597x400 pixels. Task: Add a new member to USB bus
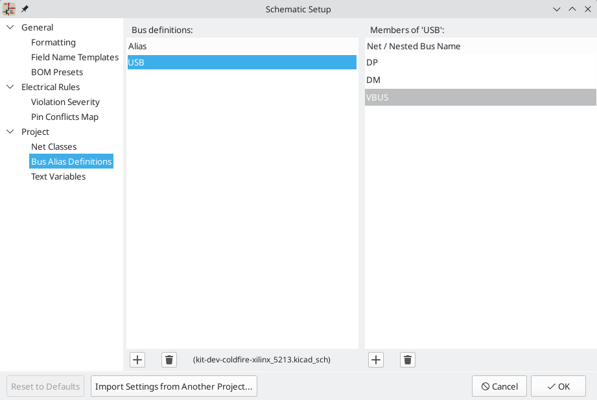[x=376, y=360]
